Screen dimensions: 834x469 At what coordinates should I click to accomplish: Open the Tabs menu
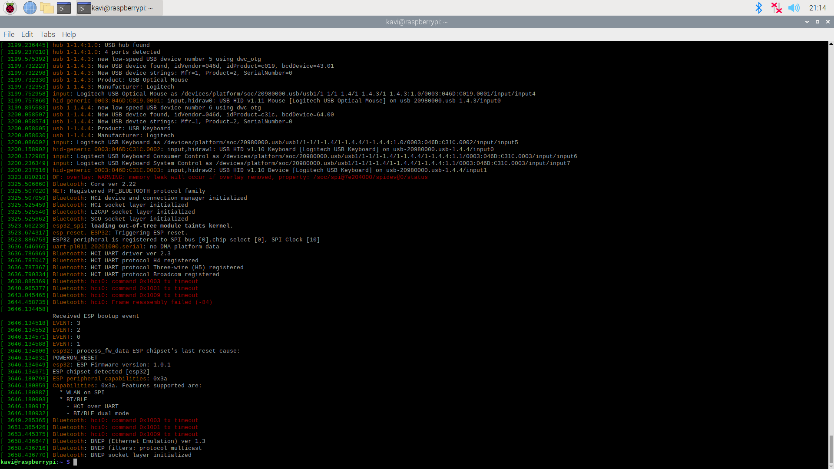[47, 34]
